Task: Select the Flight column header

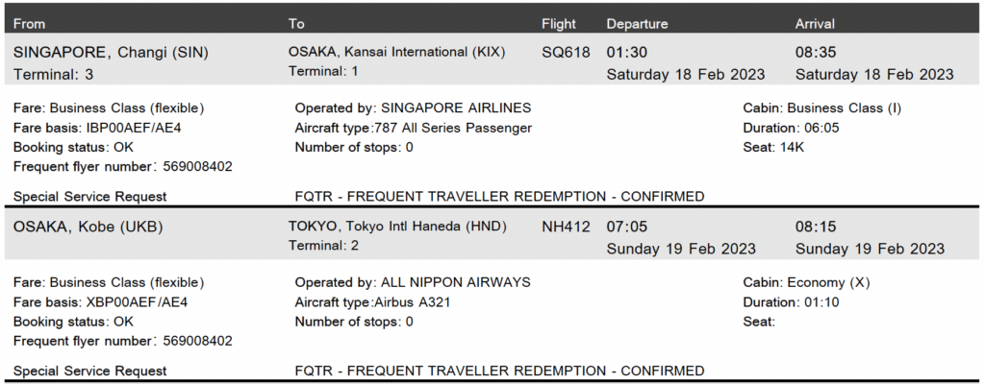Action: [x=559, y=24]
